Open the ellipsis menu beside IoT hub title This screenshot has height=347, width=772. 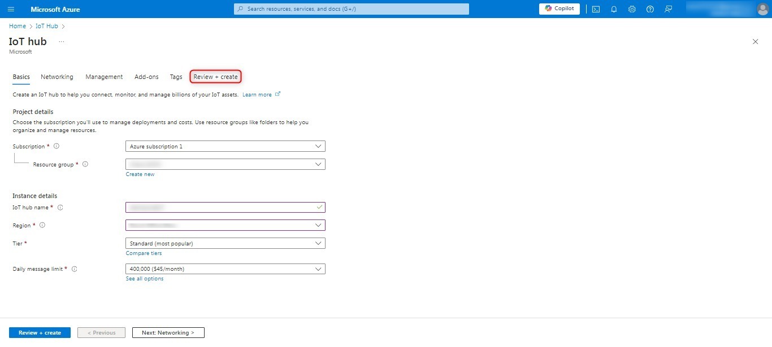click(x=62, y=42)
